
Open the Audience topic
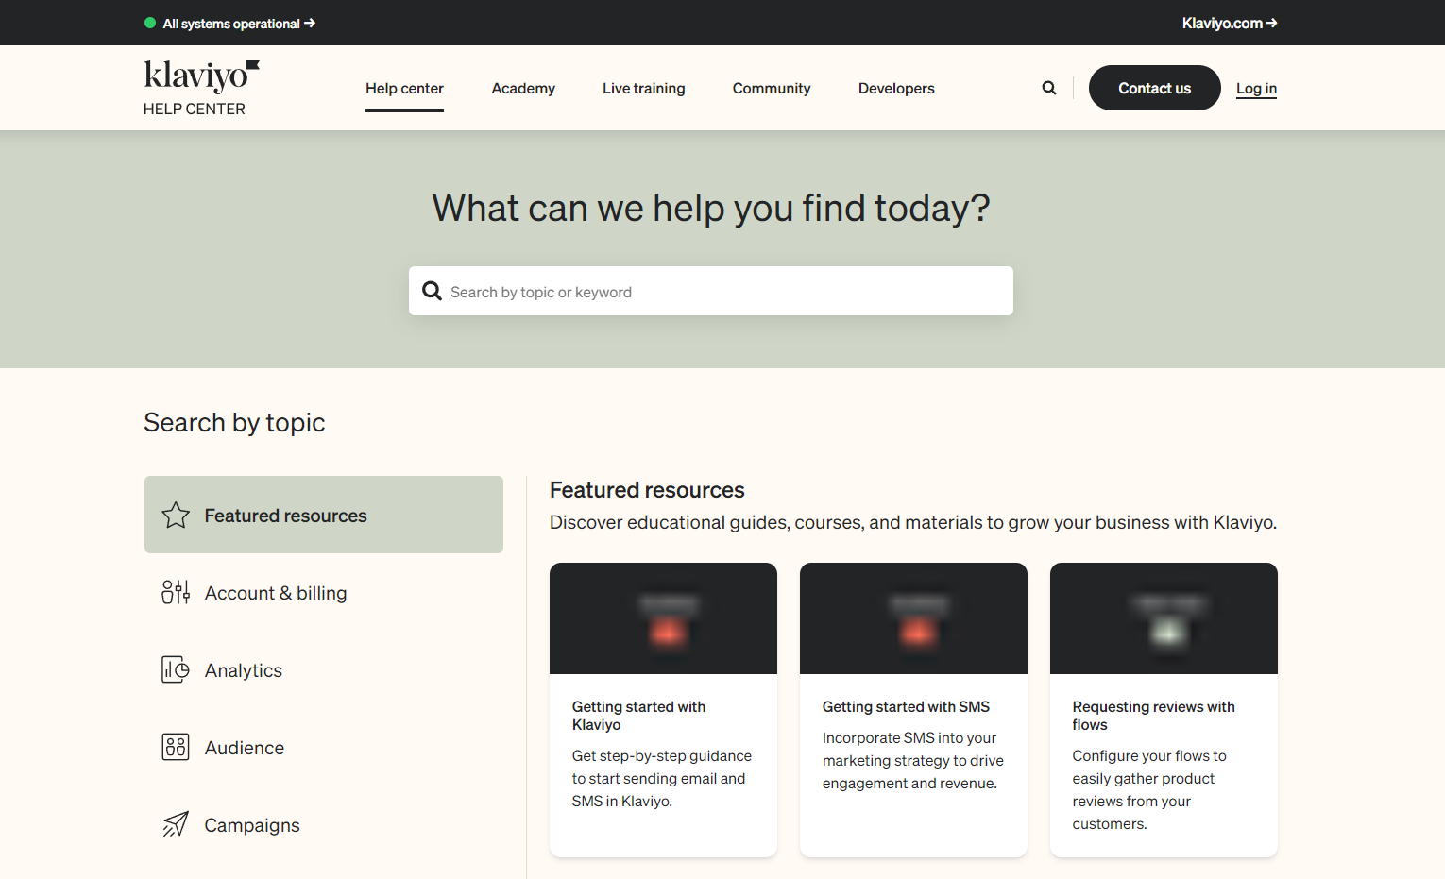coord(324,747)
